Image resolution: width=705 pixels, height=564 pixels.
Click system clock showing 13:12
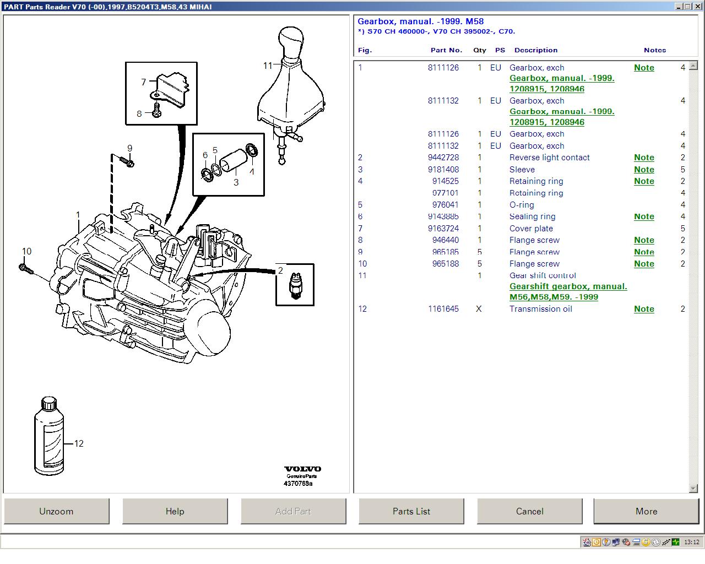point(691,542)
